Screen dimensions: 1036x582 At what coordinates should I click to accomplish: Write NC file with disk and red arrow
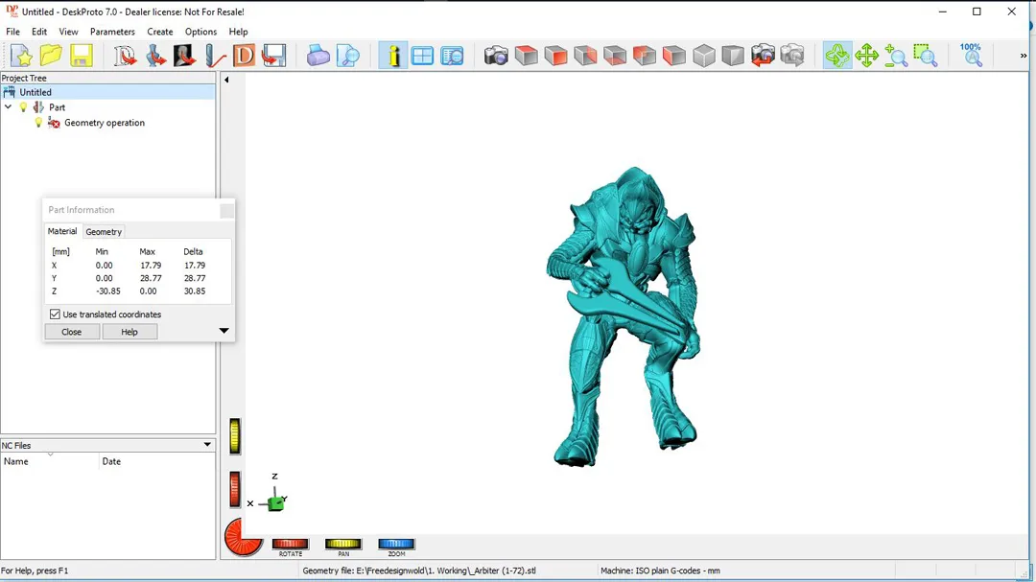[273, 56]
